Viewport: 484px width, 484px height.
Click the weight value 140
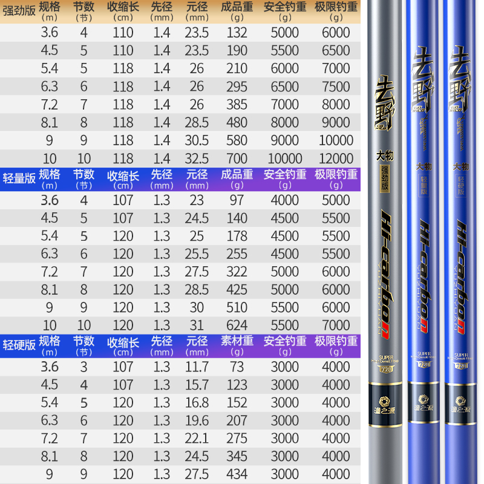click(237, 218)
